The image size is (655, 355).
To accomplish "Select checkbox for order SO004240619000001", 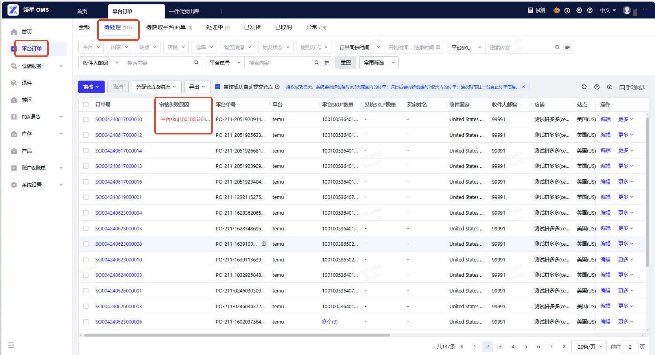I will click(86, 197).
